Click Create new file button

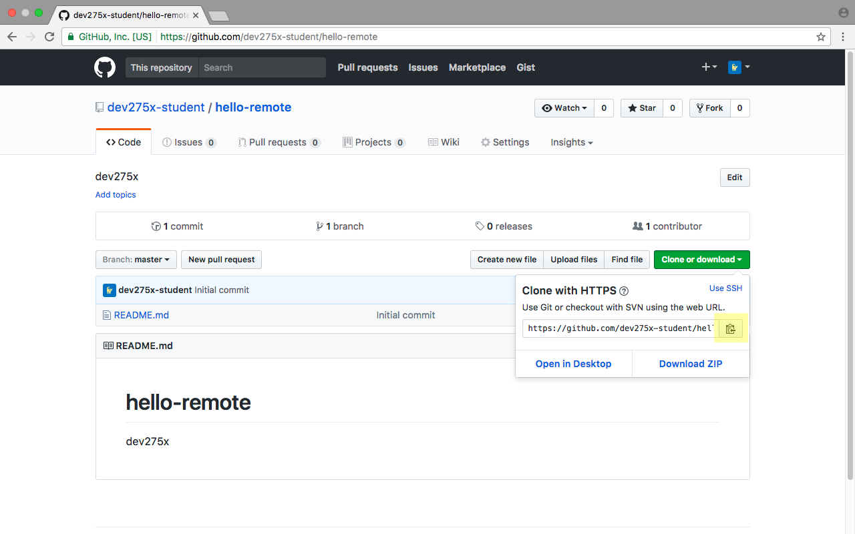[x=506, y=260]
